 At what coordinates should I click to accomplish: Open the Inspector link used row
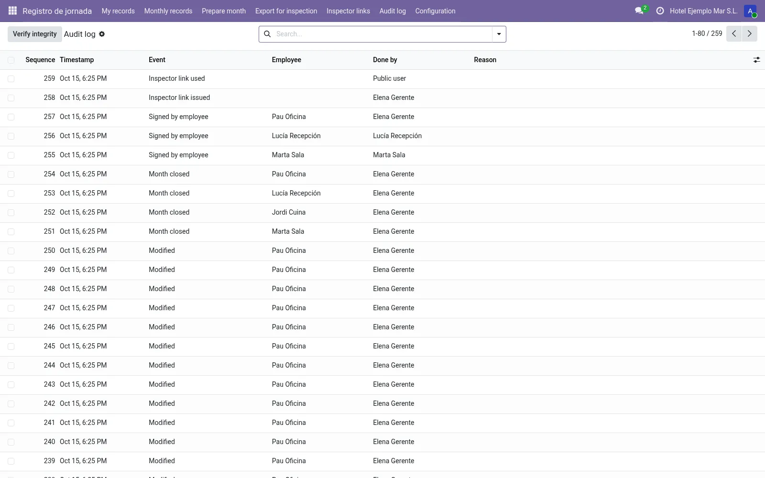tap(382, 79)
